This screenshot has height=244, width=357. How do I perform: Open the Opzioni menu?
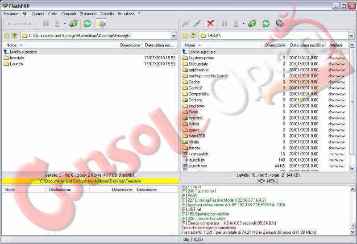(38, 14)
